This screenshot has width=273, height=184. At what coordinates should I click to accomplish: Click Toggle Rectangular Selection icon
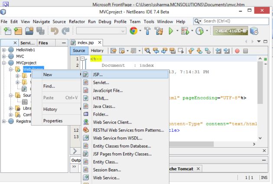[181, 51]
